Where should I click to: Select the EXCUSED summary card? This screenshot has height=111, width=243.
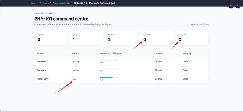[157, 38]
